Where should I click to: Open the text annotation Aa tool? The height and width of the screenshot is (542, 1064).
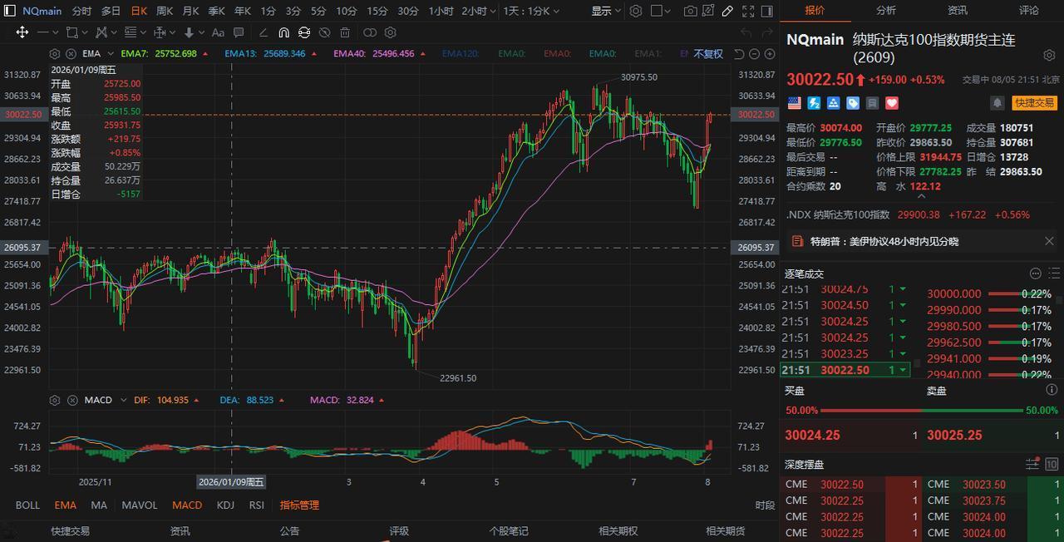coord(218,32)
